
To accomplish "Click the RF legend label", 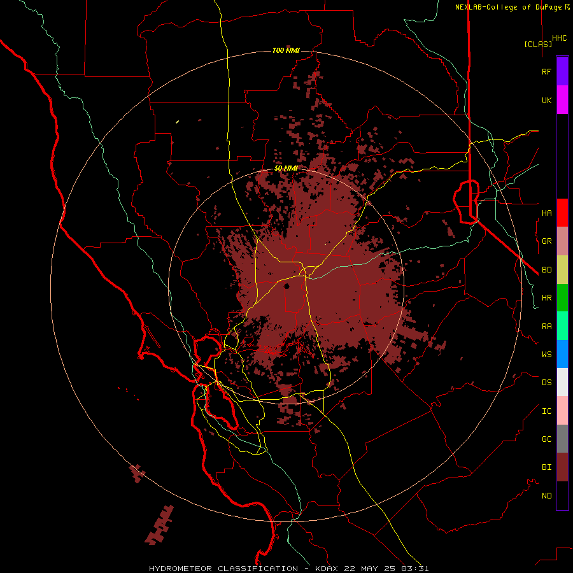I will (546, 71).
